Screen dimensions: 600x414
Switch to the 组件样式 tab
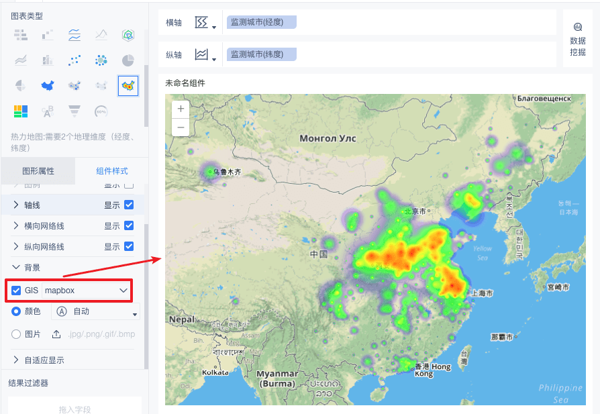(x=111, y=171)
